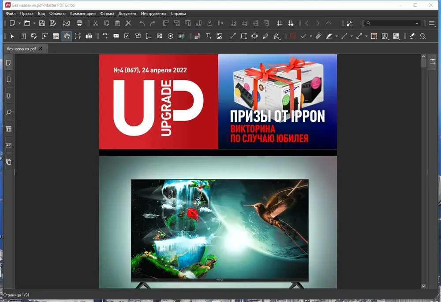Open the search field dropdown arrow
441x302 pixels.
click(x=417, y=23)
